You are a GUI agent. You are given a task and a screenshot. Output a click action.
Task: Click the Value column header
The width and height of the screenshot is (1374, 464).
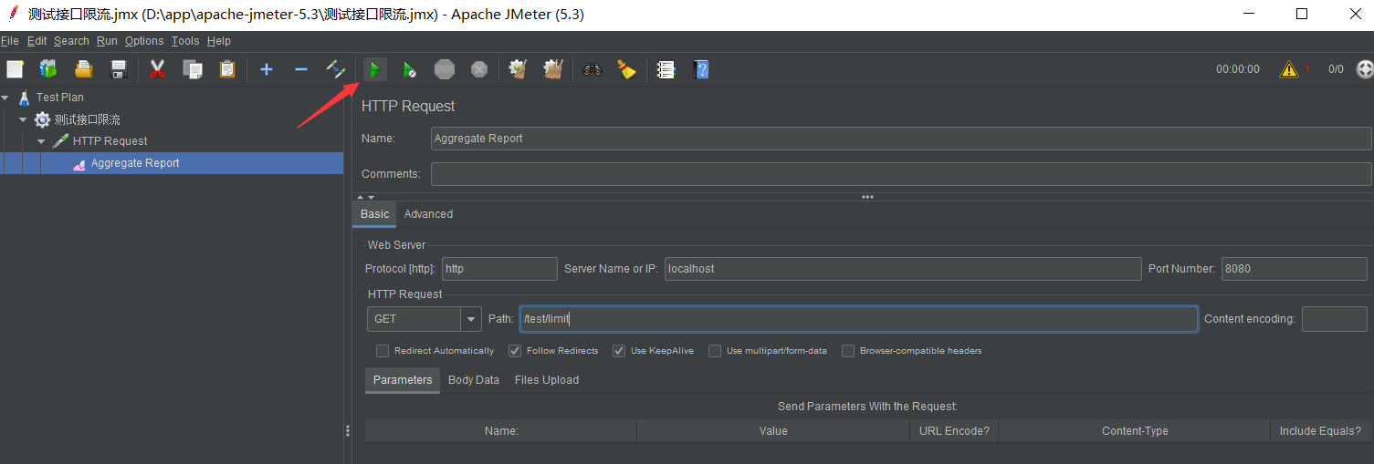pyautogui.click(x=773, y=431)
